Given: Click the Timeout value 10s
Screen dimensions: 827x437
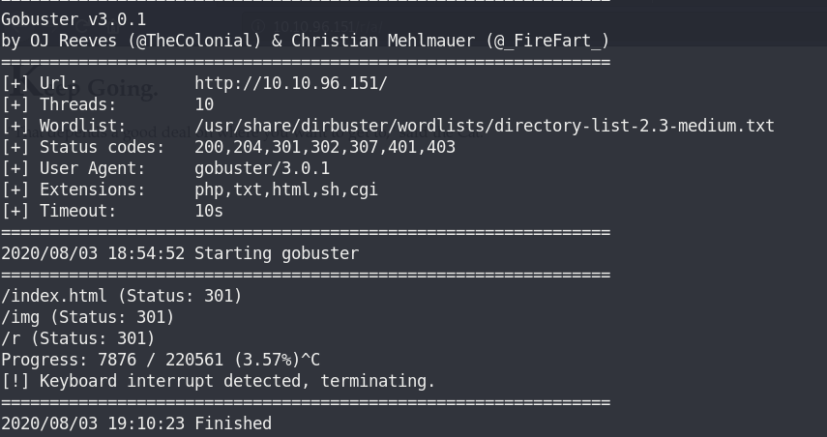Looking at the screenshot, I should point(209,211).
